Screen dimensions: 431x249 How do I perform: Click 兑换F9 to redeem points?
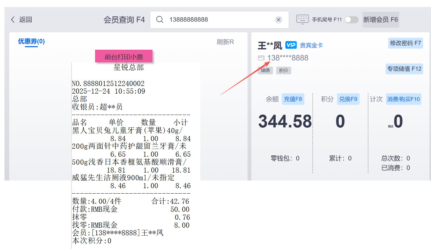coord(348,99)
